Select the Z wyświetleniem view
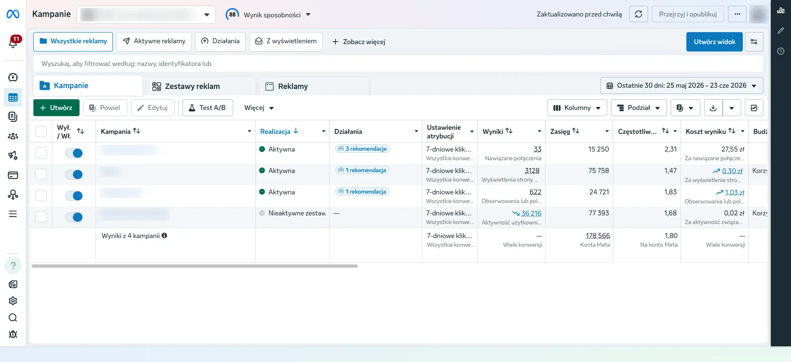This screenshot has width=791, height=362. (x=286, y=42)
